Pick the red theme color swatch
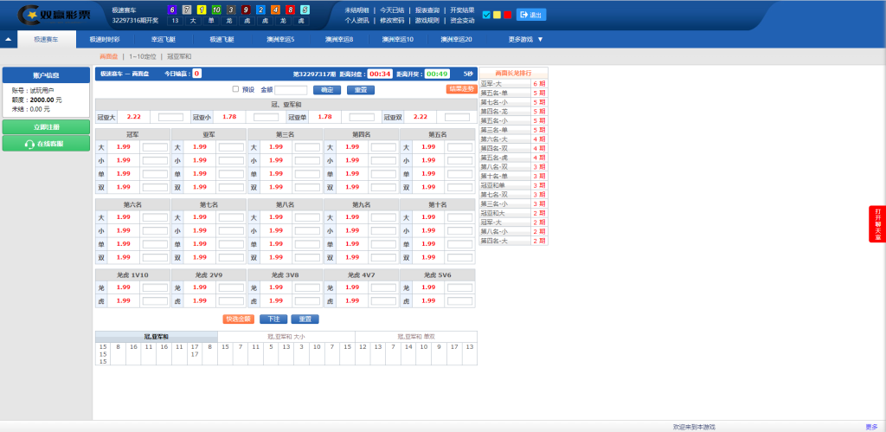Image resolution: width=886 pixels, height=432 pixels. click(508, 15)
